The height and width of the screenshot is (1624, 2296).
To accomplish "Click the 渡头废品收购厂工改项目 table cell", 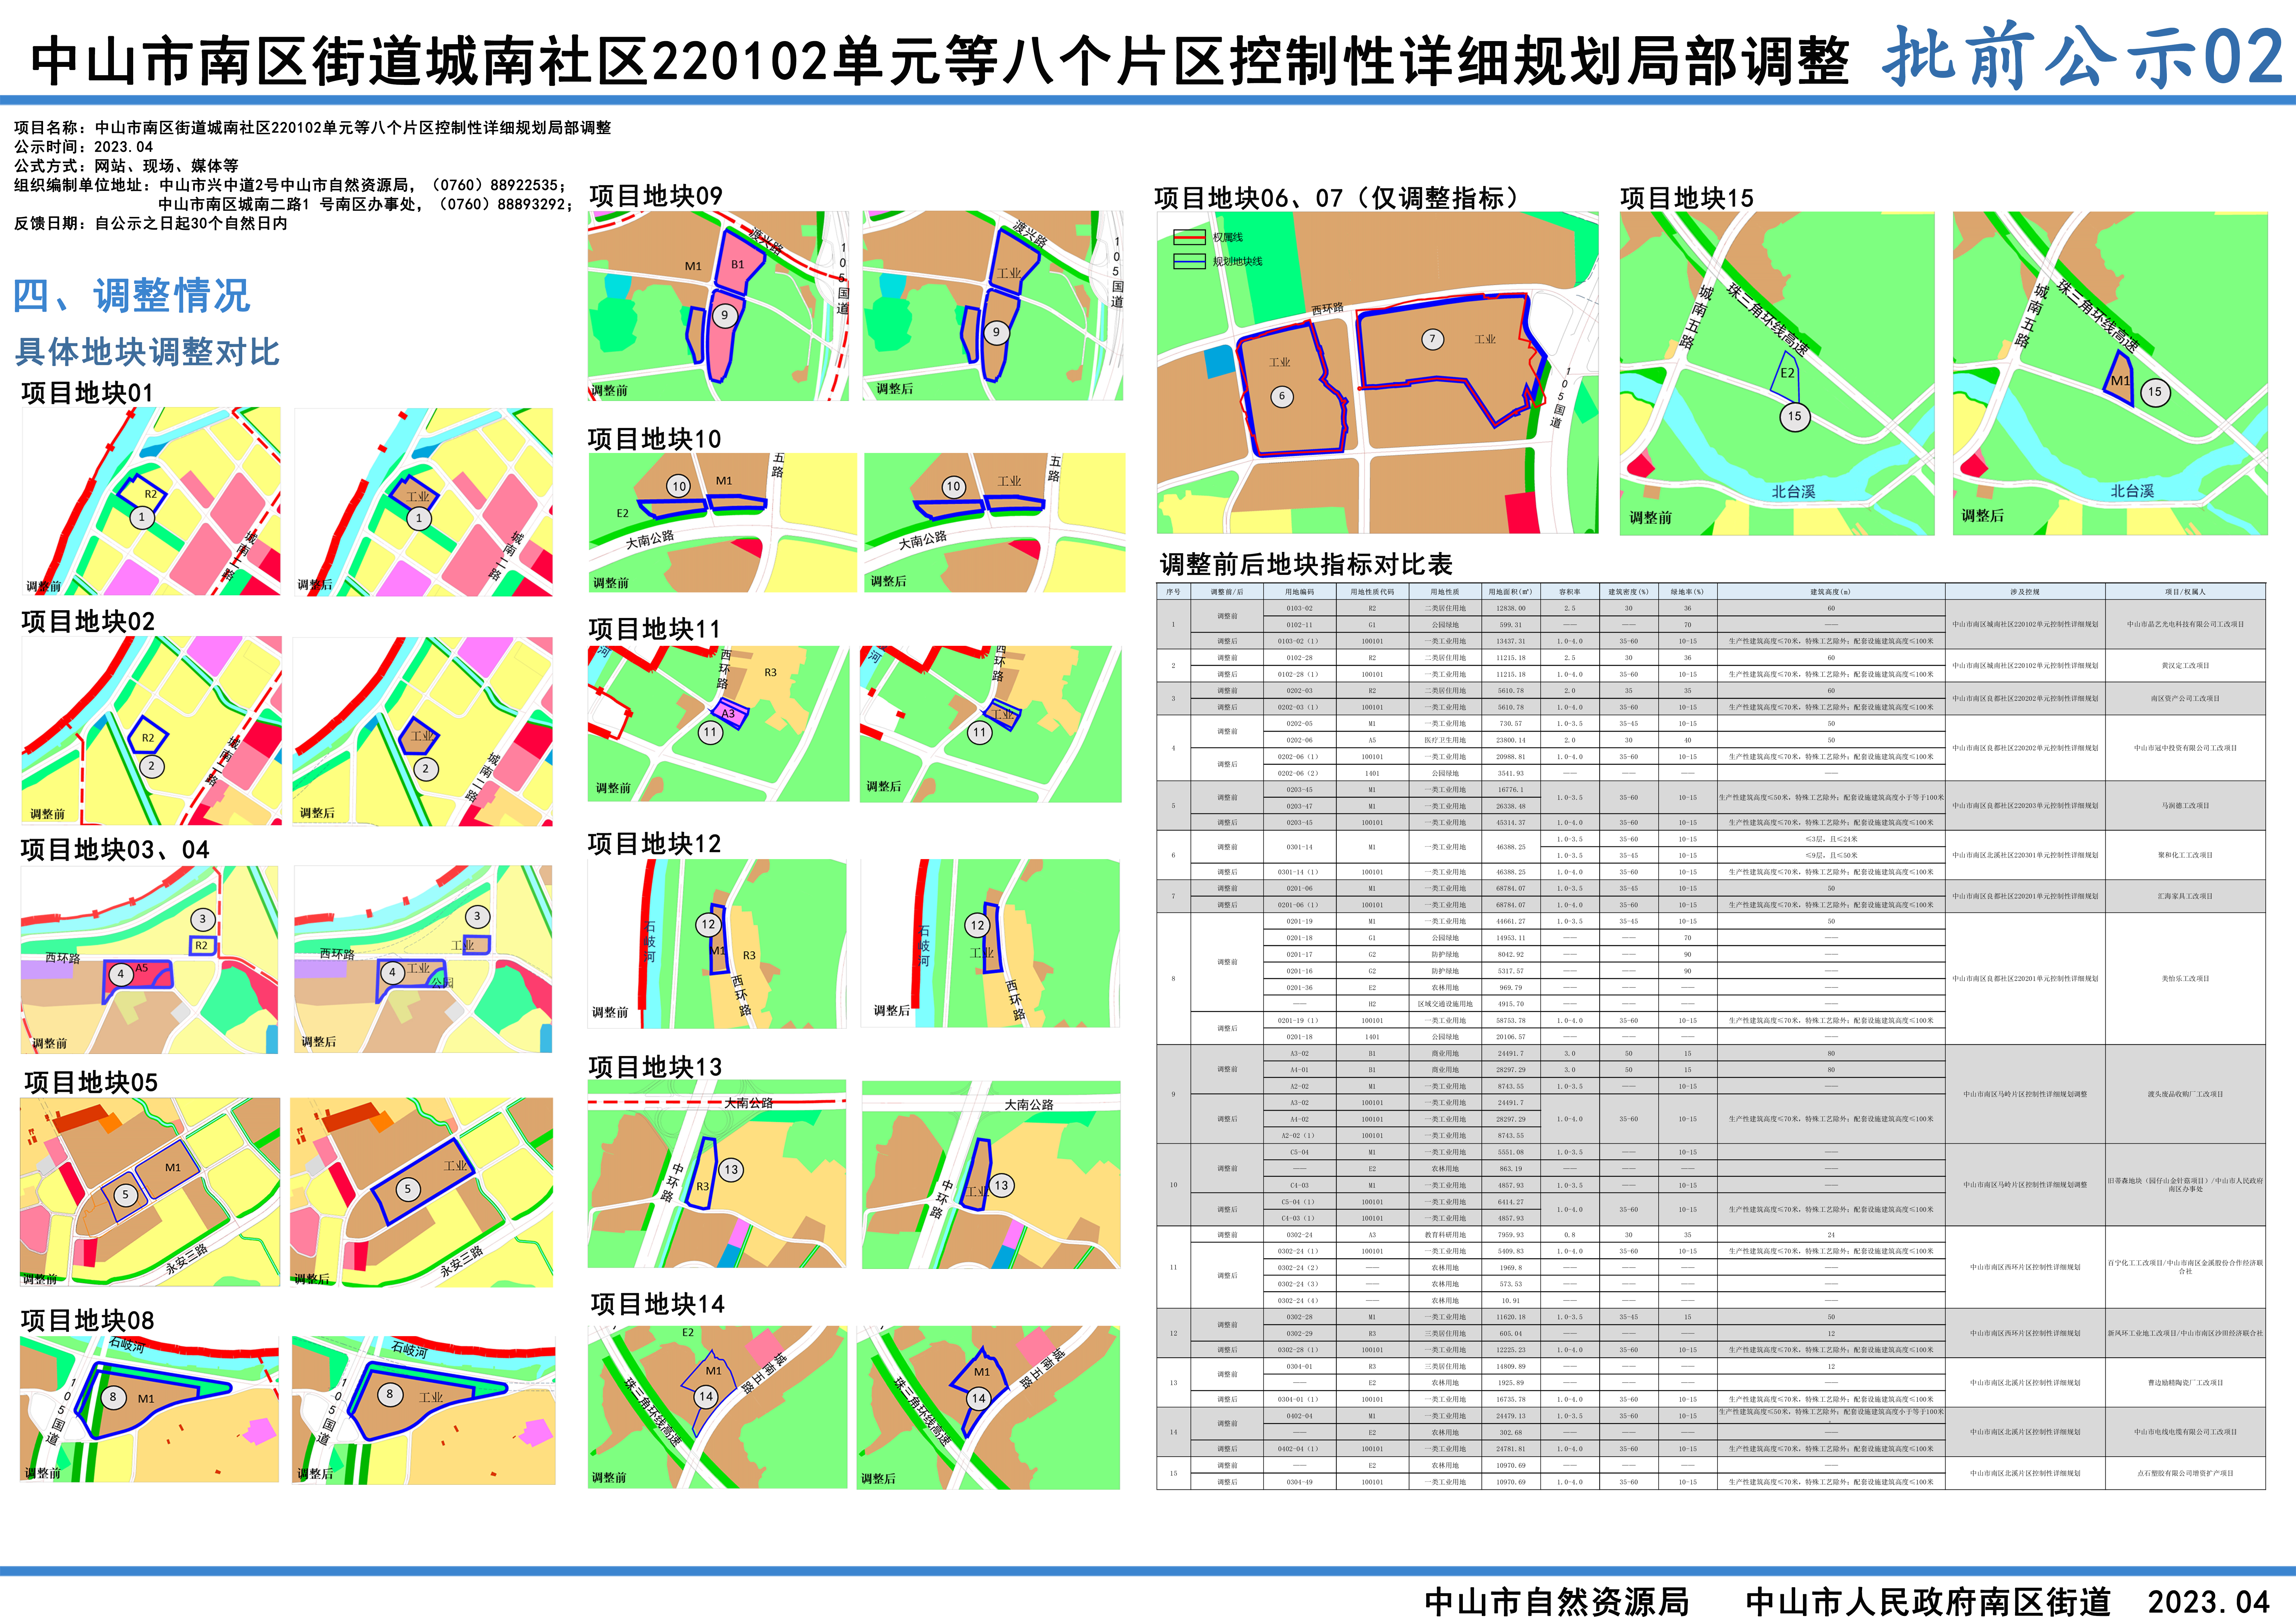I will click(2185, 1094).
